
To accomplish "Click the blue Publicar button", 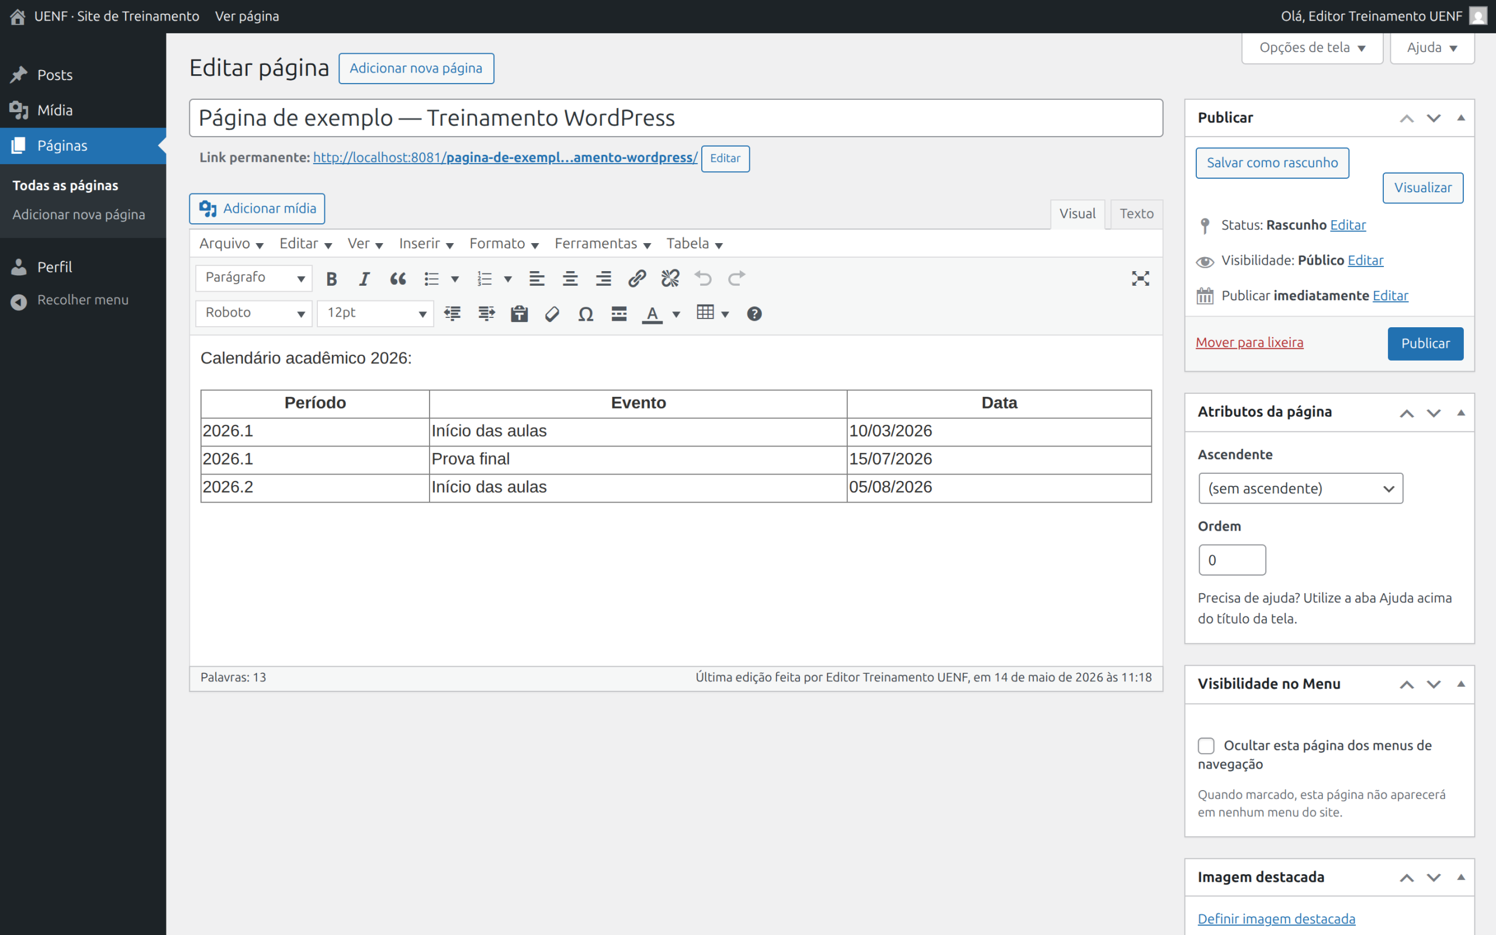I will [x=1425, y=344].
